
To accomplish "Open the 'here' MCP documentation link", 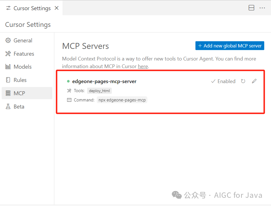I will 143,66.
